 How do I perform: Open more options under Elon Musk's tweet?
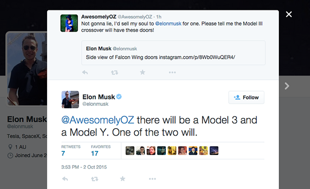(153, 179)
